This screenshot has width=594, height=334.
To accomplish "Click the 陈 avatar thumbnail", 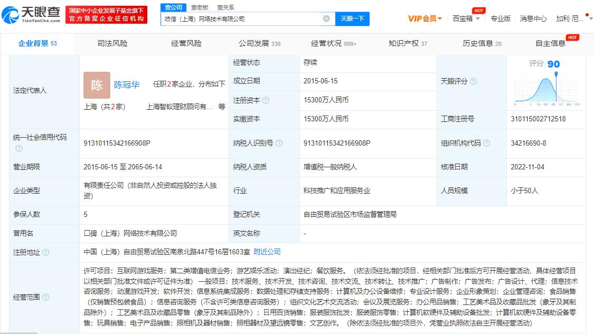I will [97, 85].
